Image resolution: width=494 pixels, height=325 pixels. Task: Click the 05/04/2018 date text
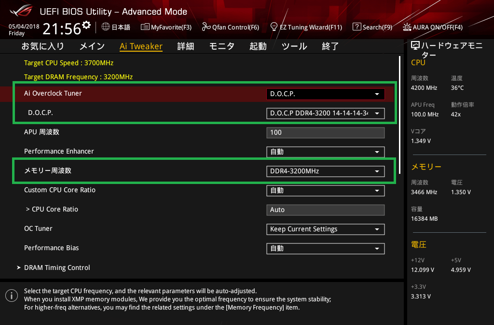24,27
